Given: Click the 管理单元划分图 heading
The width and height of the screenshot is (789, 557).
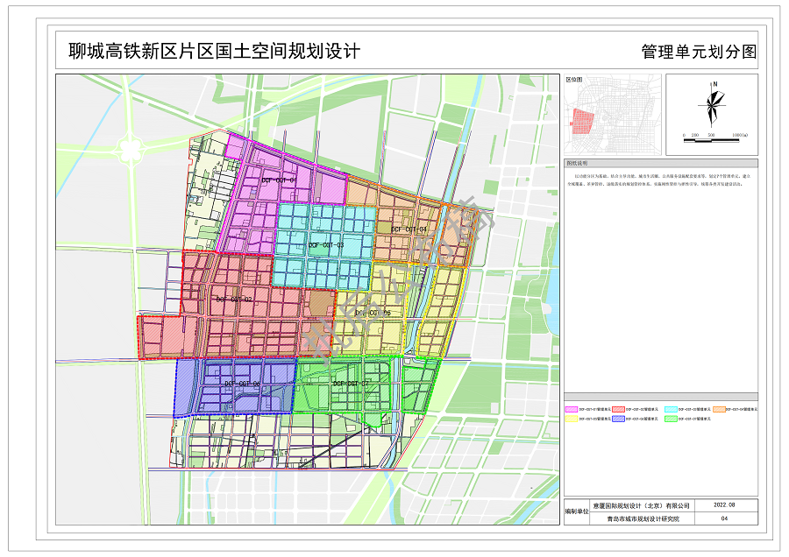Looking at the screenshot, I should click(698, 52).
